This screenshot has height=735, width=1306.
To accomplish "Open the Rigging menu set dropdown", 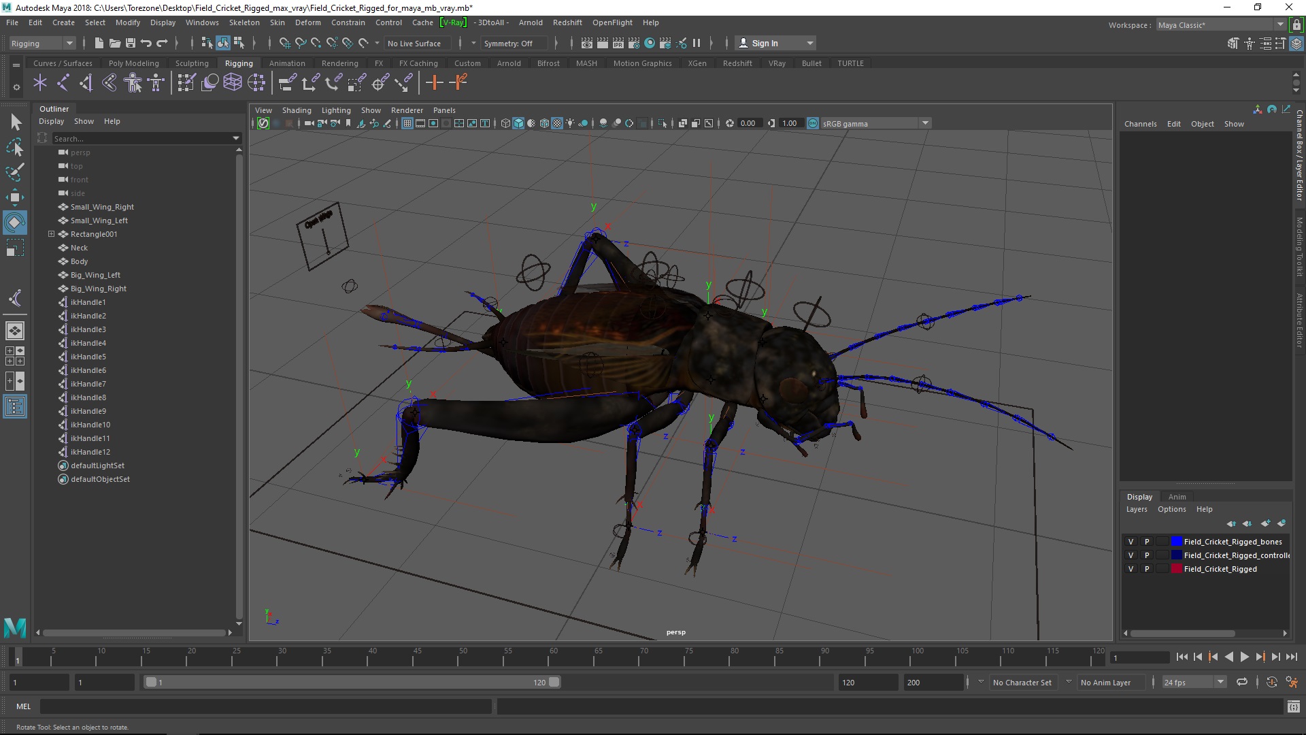I will pyautogui.click(x=42, y=44).
